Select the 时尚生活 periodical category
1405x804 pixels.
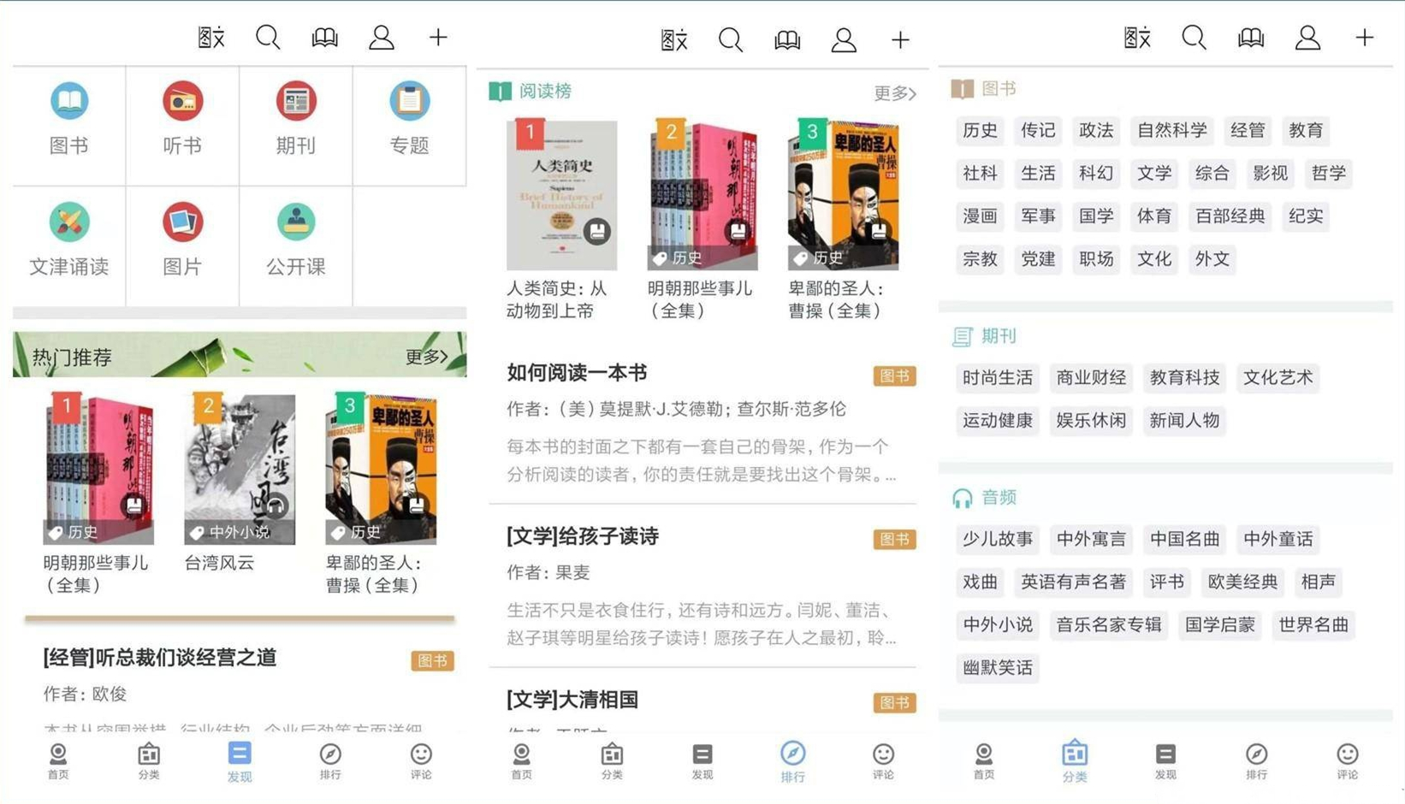[996, 377]
